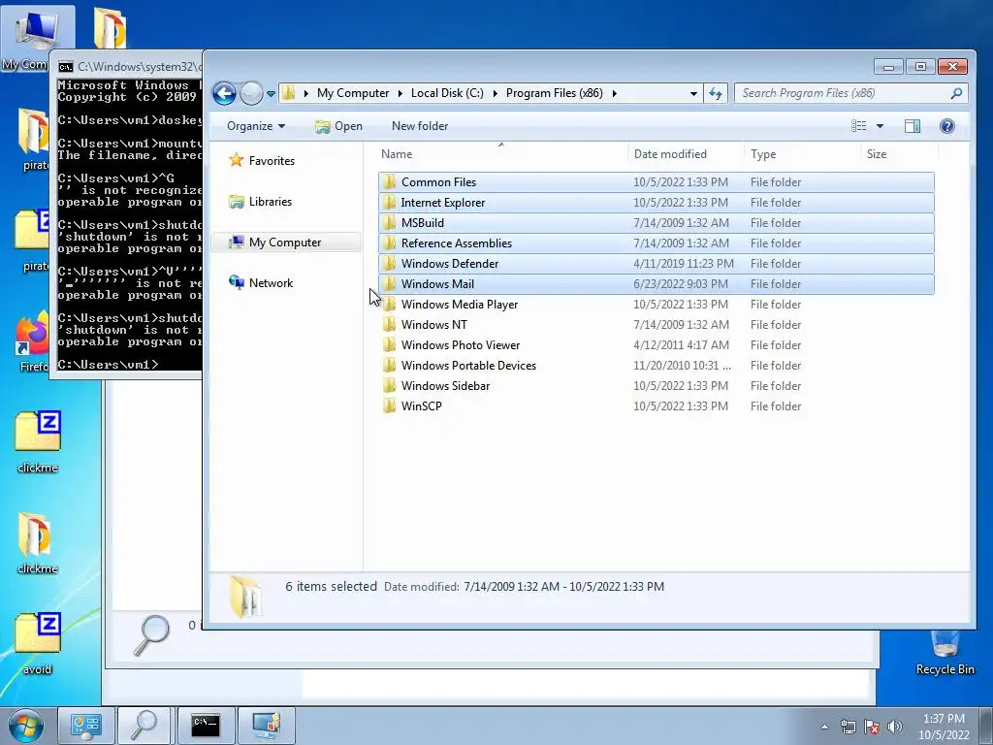Click Program Files (x86) breadcrumb
This screenshot has width=993, height=745.
click(x=554, y=93)
